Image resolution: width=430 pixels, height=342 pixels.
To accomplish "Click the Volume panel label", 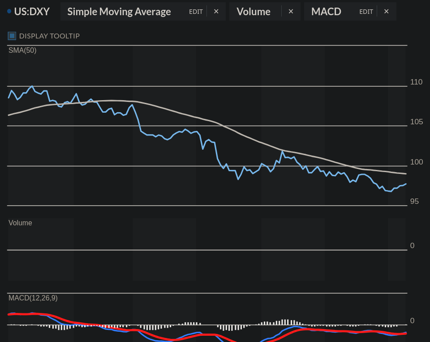I will click(x=20, y=223).
